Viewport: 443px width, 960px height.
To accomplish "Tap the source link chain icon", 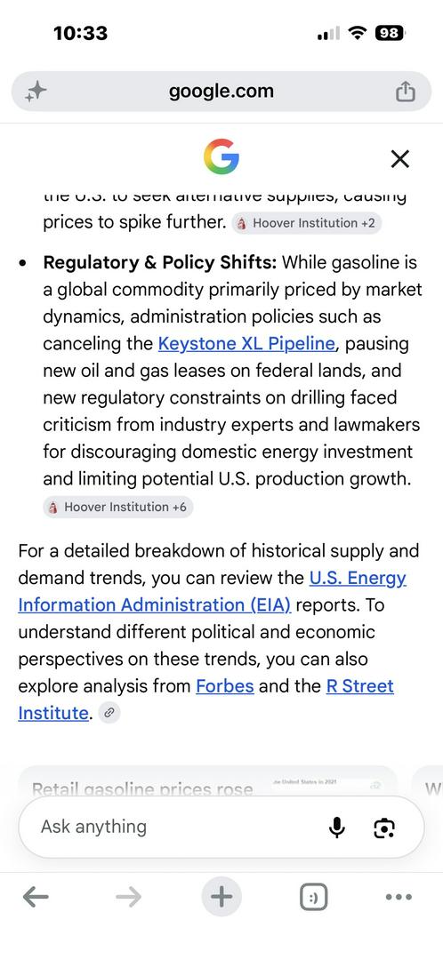I will pos(109,713).
